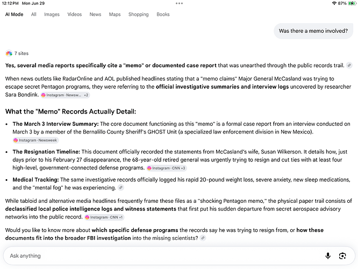Open the Shopping tab
Viewport: 358px width, 269px height.
(138, 15)
